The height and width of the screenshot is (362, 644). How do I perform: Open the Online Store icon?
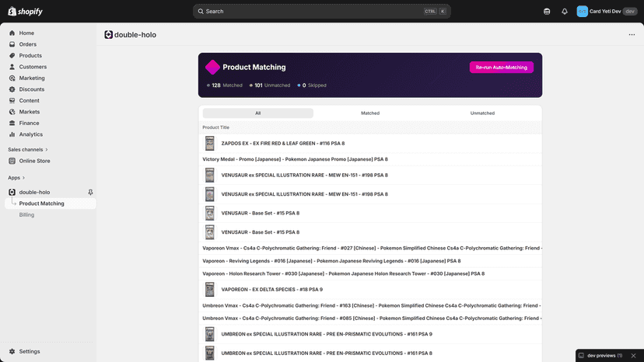[x=12, y=161]
